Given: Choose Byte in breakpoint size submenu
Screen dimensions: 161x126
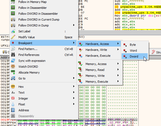Looking at the screenshot, I should point(135,45).
